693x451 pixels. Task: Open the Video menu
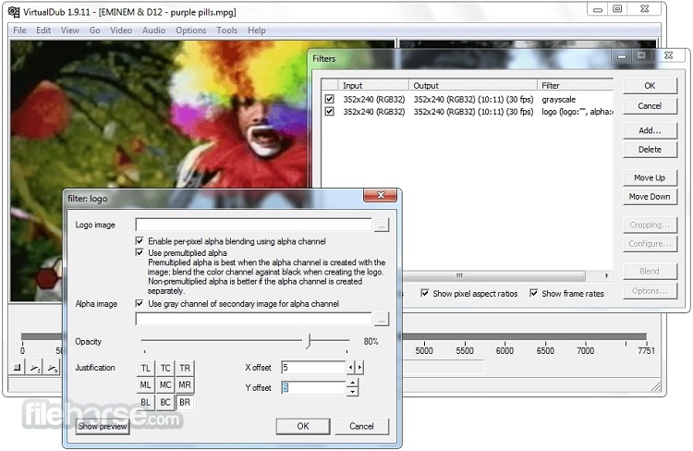[121, 30]
